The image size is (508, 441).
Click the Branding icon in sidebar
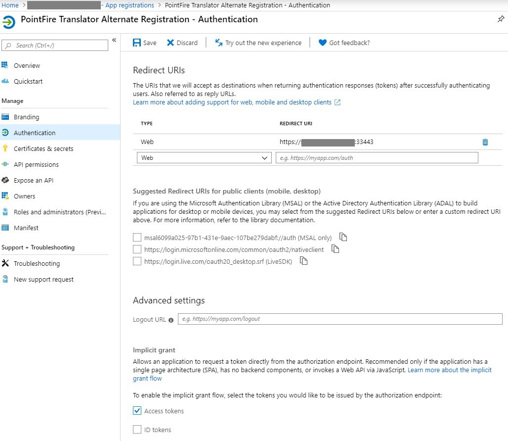click(5, 116)
